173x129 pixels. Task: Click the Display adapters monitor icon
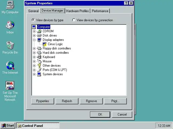pos(39,40)
